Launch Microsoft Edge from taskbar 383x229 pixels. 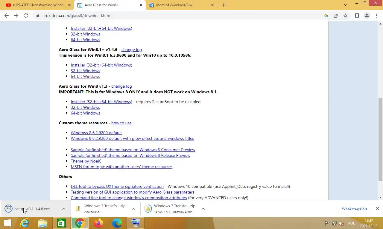coord(117,223)
